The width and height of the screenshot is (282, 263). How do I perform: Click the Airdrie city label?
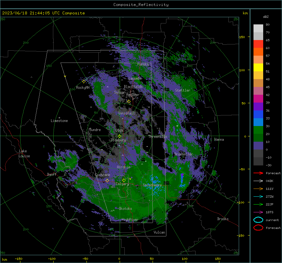123,167
